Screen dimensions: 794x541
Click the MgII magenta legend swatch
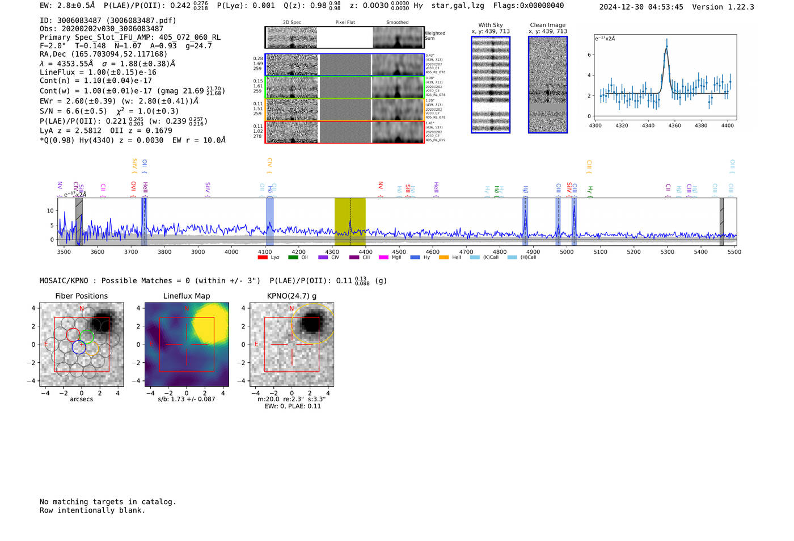click(x=384, y=258)
